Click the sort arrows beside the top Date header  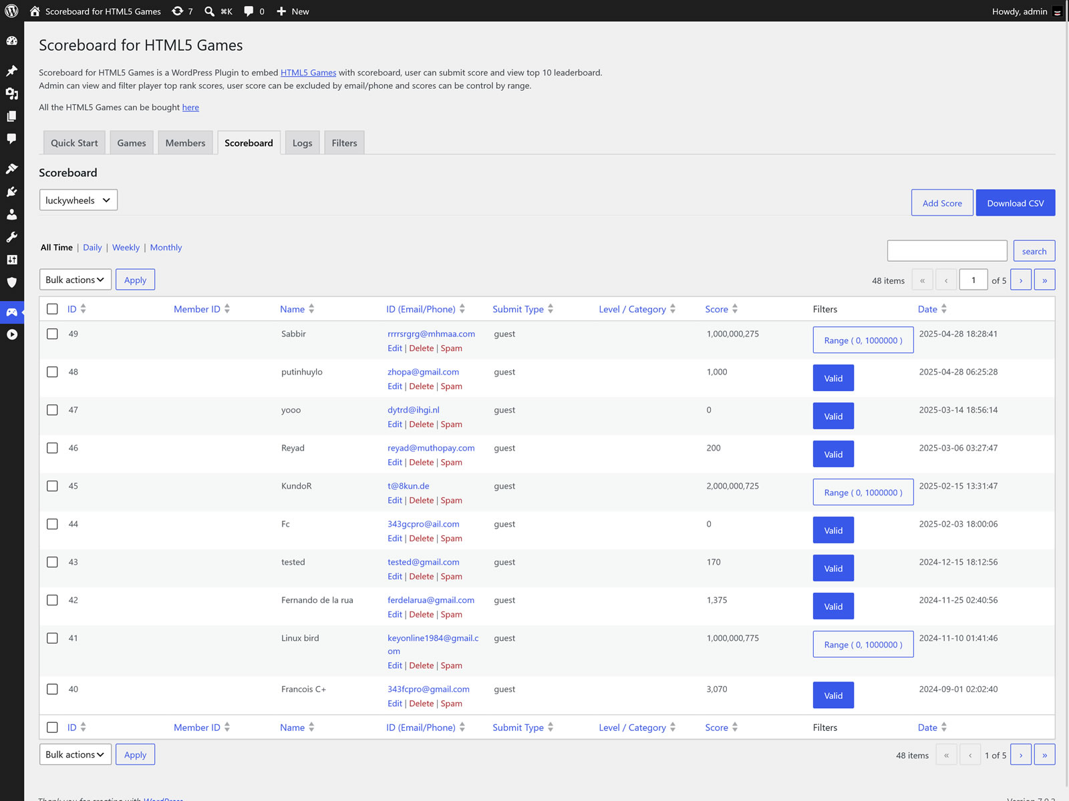(944, 309)
